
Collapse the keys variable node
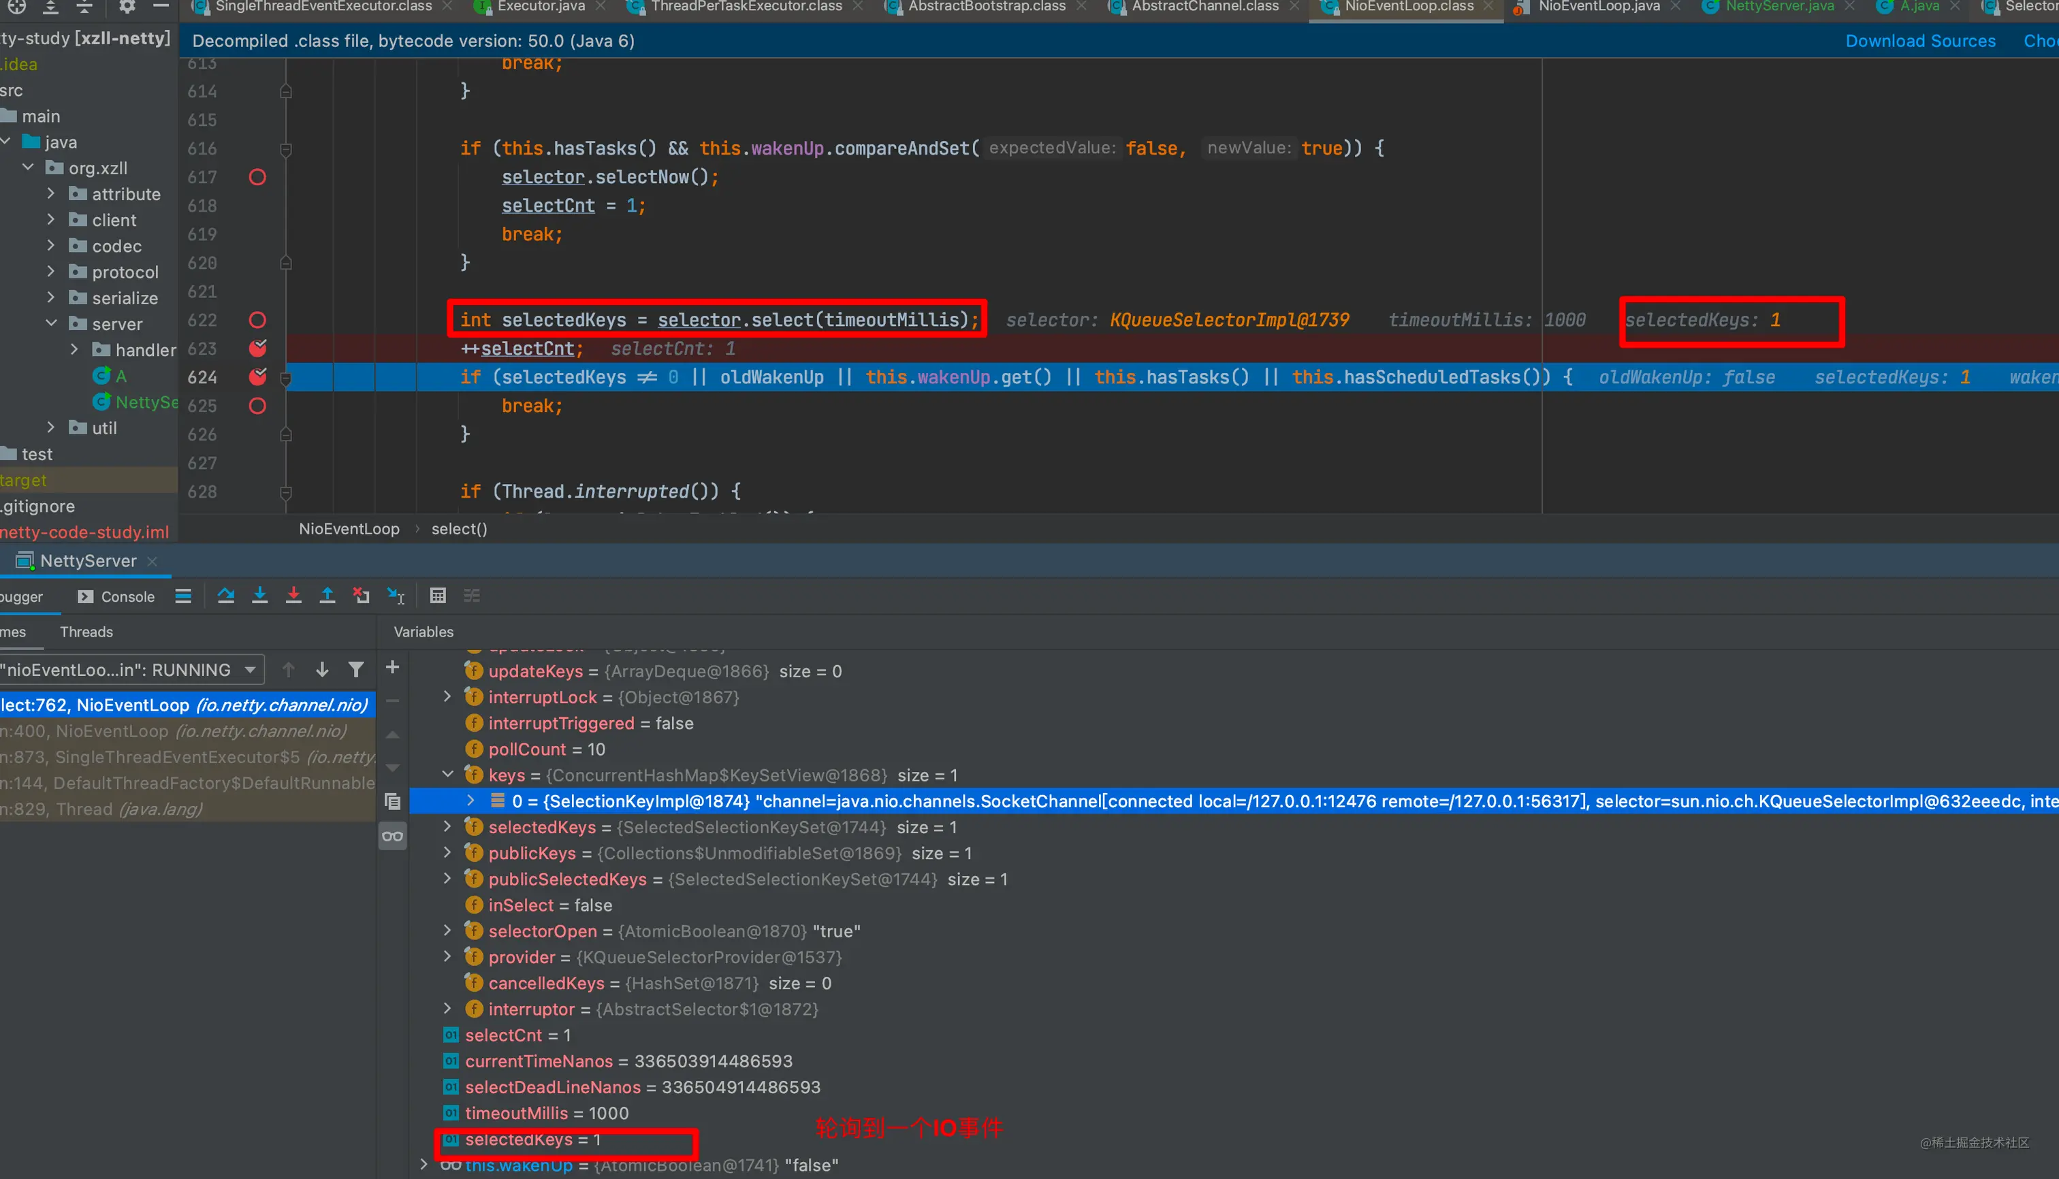click(x=447, y=775)
